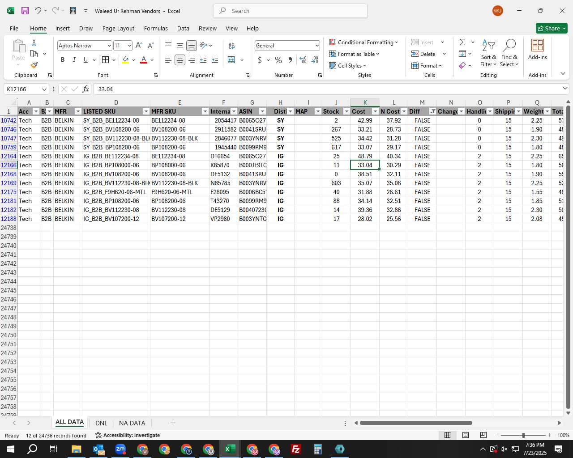Image resolution: width=573 pixels, height=458 pixels.
Task: Click Accessibility: Investigate in status bar
Action: tap(128, 435)
